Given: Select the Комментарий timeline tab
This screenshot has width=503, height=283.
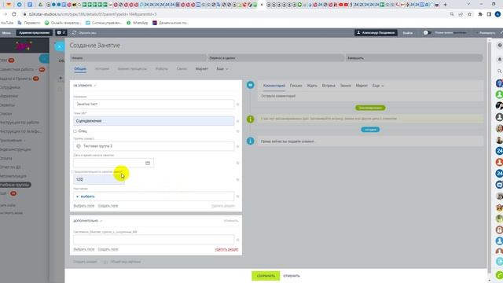Looking at the screenshot, I should point(274,86).
